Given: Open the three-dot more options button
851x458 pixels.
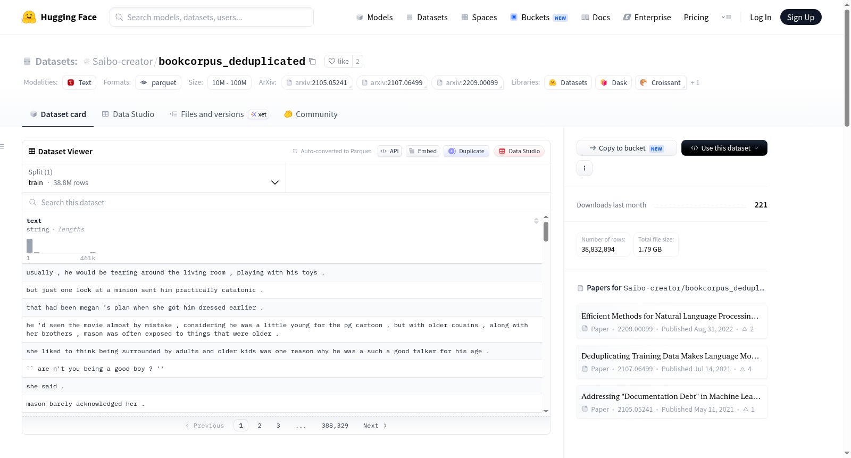Looking at the screenshot, I should pyautogui.click(x=585, y=168).
